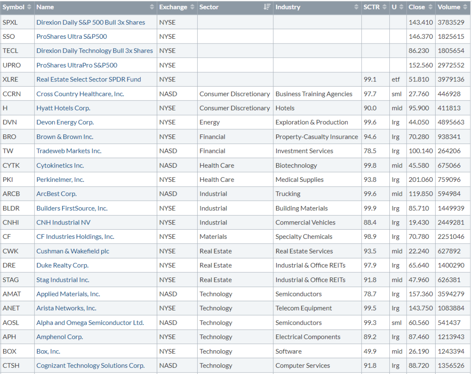Sort table by Symbol column arrows

[x=29, y=7]
